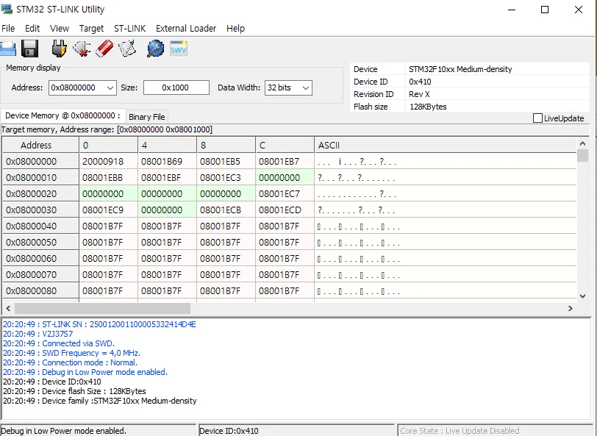Image resolution: width=597 pixels, height=436 pixels.
Task: Disconnect from target toolbar icon
Action: pyautogui.click(x=82, y=49)
